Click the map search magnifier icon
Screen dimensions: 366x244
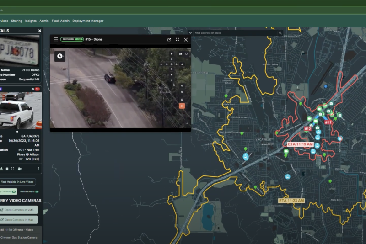[280, 33]
